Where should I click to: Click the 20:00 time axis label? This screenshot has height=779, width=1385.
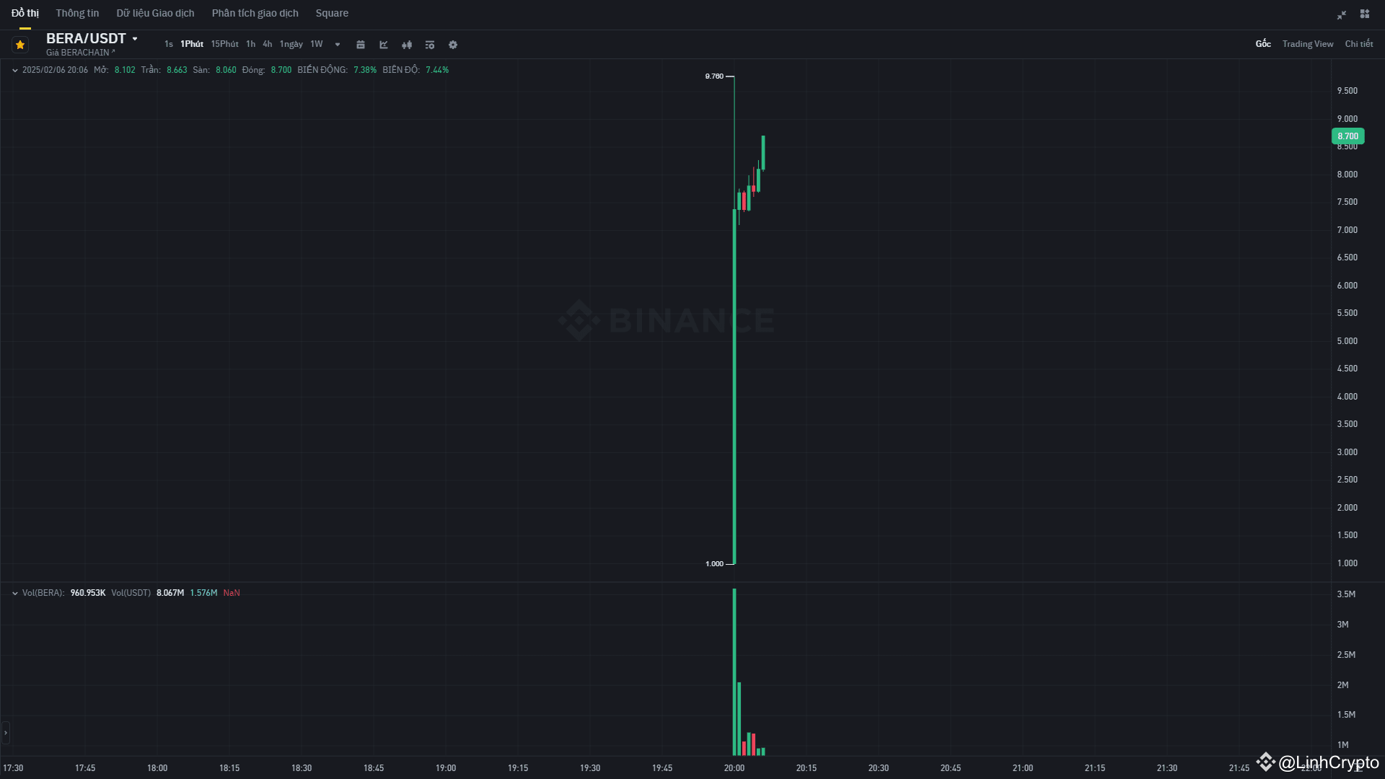click(x=734, y=768)
